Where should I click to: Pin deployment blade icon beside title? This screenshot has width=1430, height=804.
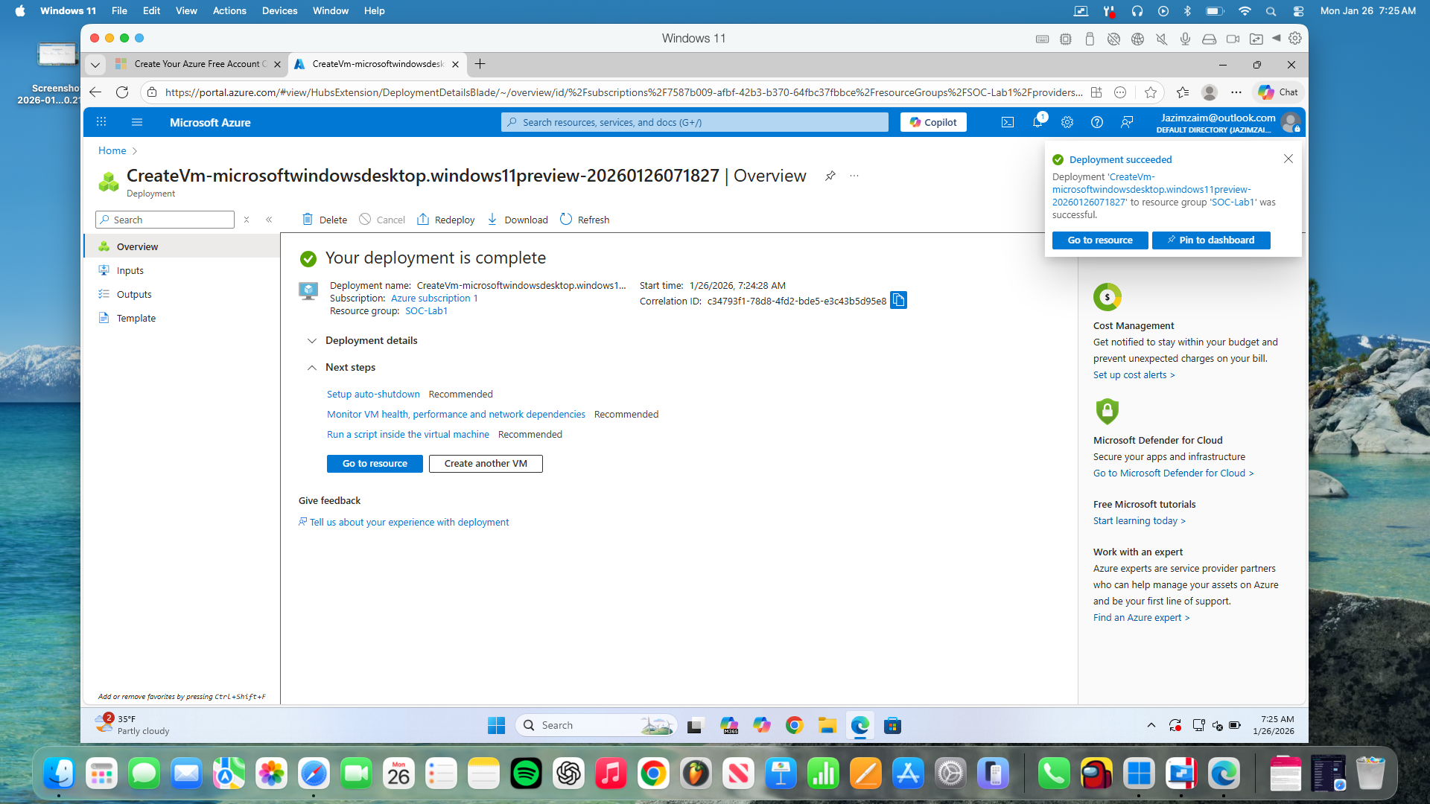click(x=830, y=176)
